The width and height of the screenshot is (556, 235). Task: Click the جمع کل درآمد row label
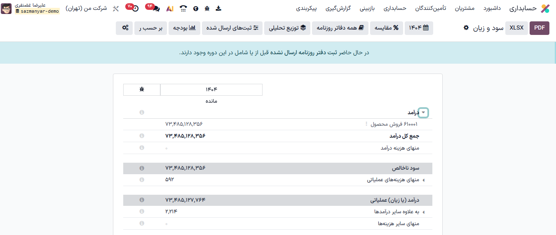[404, 136]
